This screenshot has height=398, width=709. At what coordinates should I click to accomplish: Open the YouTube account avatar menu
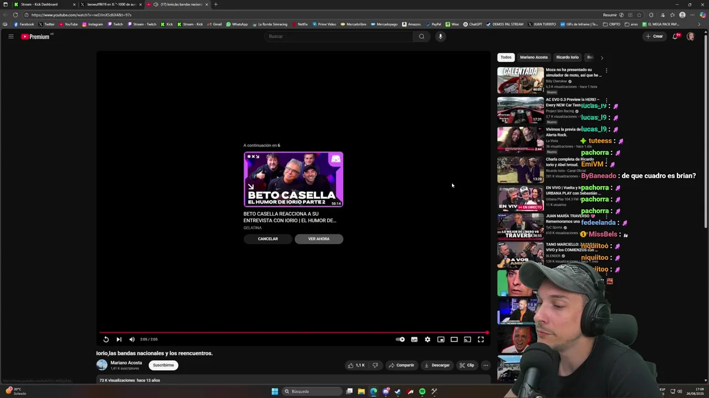click(x=691, y=36)
